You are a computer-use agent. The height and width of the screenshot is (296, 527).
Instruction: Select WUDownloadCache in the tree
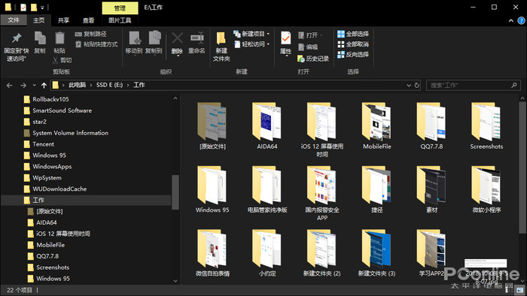click(x=59, y=189)
